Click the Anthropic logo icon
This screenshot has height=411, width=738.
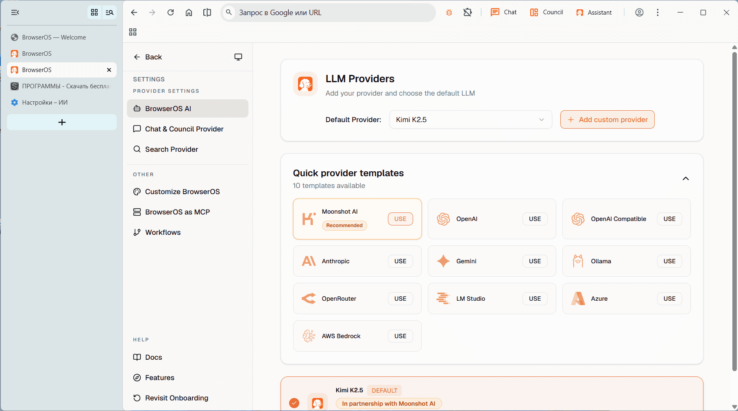click(x=309, y=261)
